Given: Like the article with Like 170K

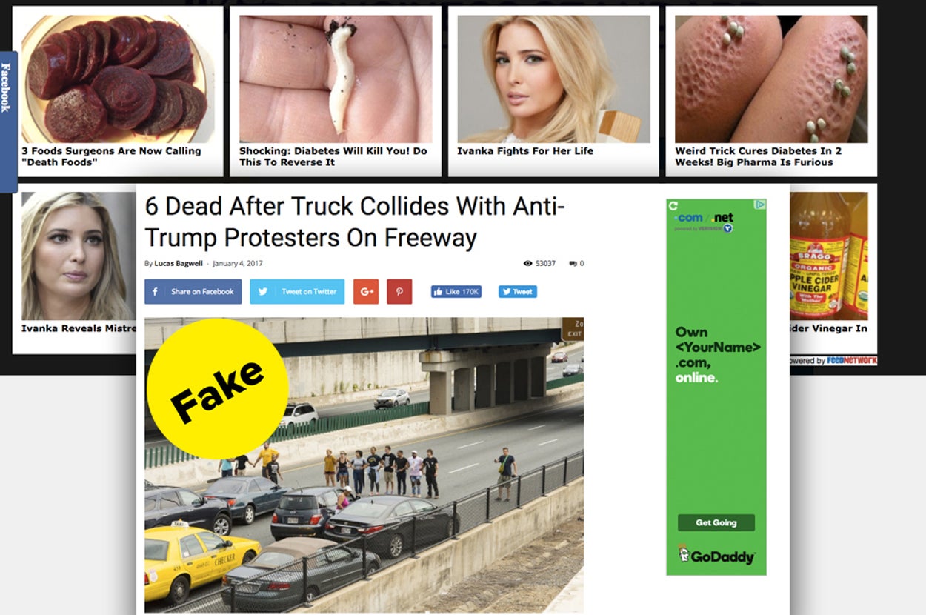Looking at the screenshot, I should pyautogui.click(x=456, y=292).
